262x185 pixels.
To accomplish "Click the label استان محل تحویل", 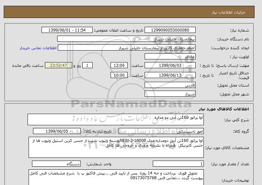I will point(233,85).
